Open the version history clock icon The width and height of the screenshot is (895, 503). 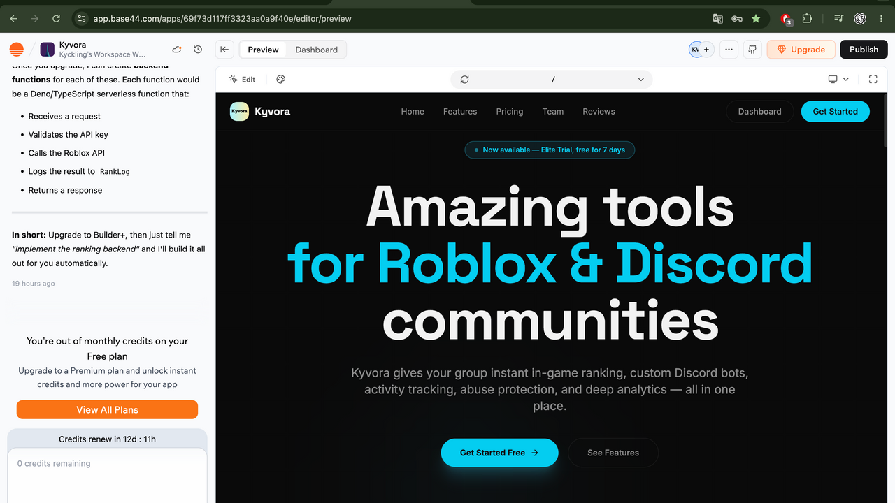coord(198,50)
